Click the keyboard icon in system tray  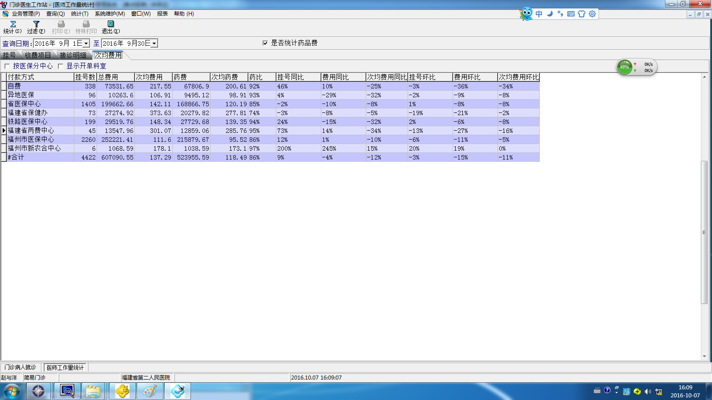[597, 391]
